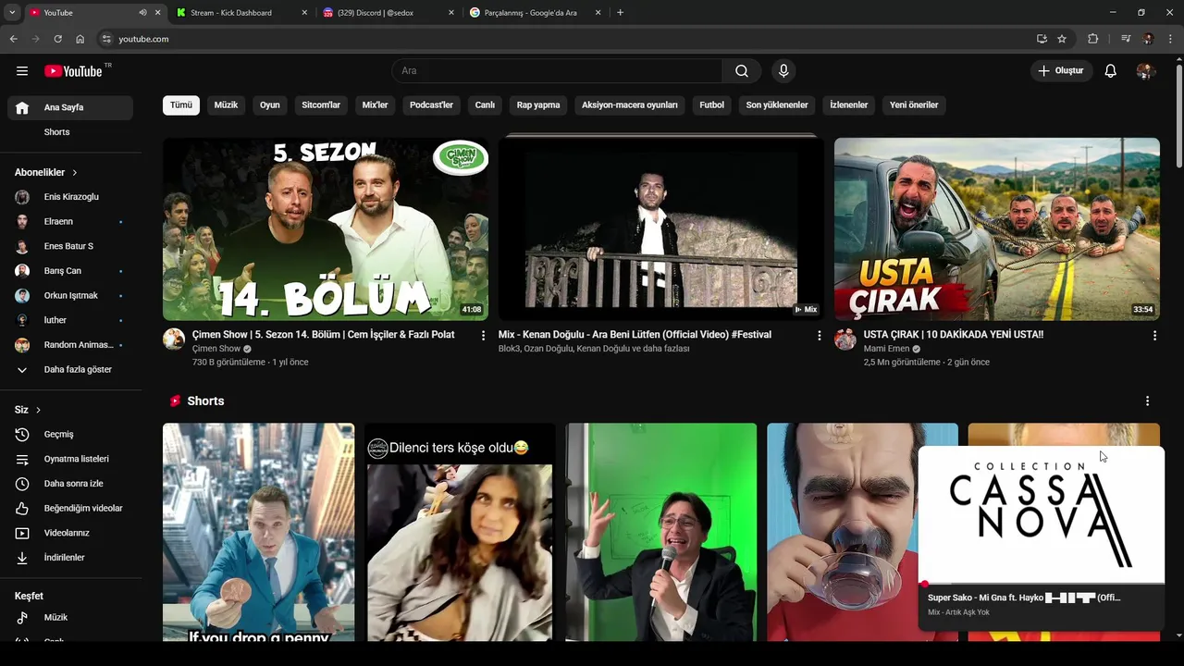Open Orkun Işıtmak subscription channel
The height and width of the screenshot is (666, 1184).
click(70, 296)
